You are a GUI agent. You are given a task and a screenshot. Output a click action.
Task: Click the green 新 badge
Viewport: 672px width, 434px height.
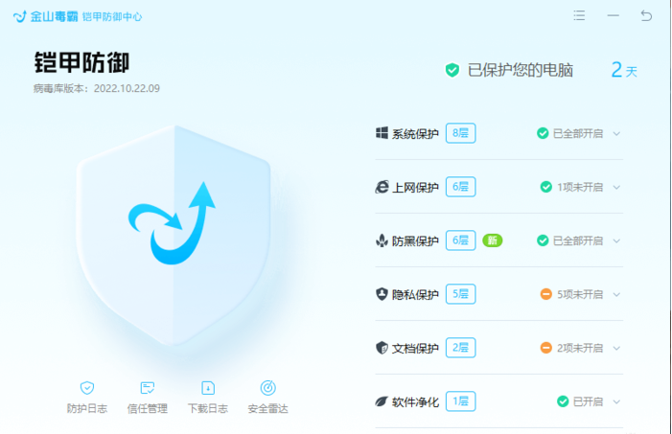493,240
